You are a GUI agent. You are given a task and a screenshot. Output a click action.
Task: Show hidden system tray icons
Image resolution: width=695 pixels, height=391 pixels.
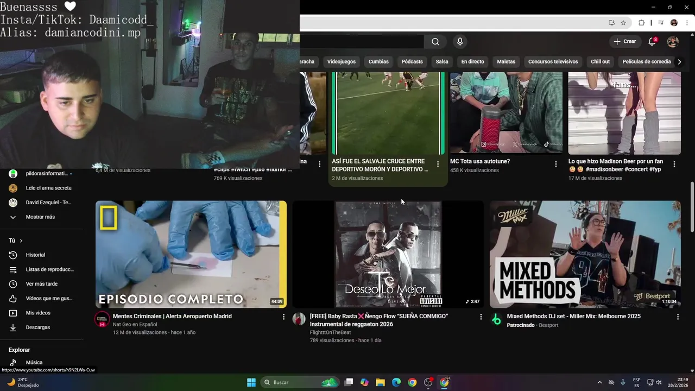click(599, 382)
